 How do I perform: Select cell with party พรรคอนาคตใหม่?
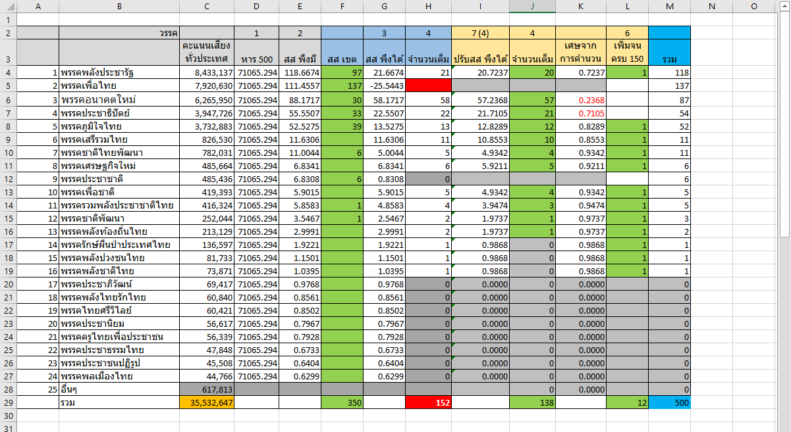pos(119,99)
